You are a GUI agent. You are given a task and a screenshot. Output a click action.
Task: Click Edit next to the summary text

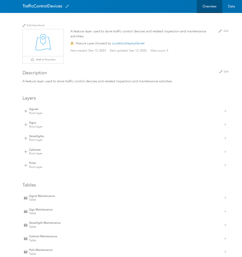coord(224,31)
